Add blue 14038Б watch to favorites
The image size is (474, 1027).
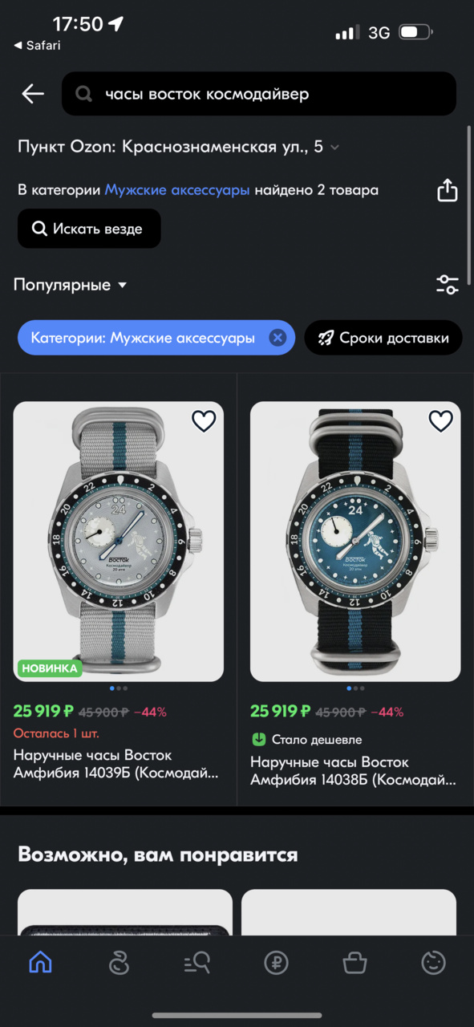[x=440, y=421]
